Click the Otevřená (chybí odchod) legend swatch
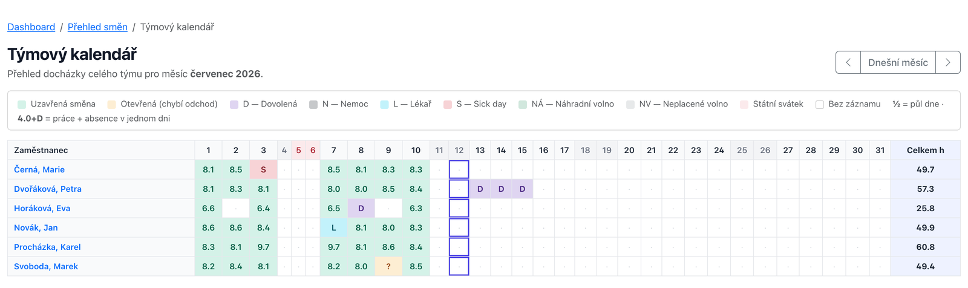This screenshot has width=968, height=288. 111,104
